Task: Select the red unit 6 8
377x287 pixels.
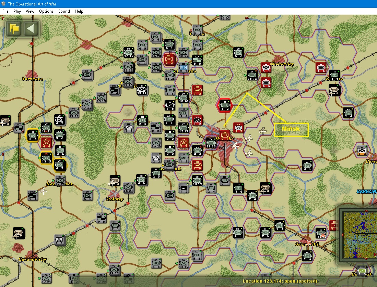Action: coord(266,68)
